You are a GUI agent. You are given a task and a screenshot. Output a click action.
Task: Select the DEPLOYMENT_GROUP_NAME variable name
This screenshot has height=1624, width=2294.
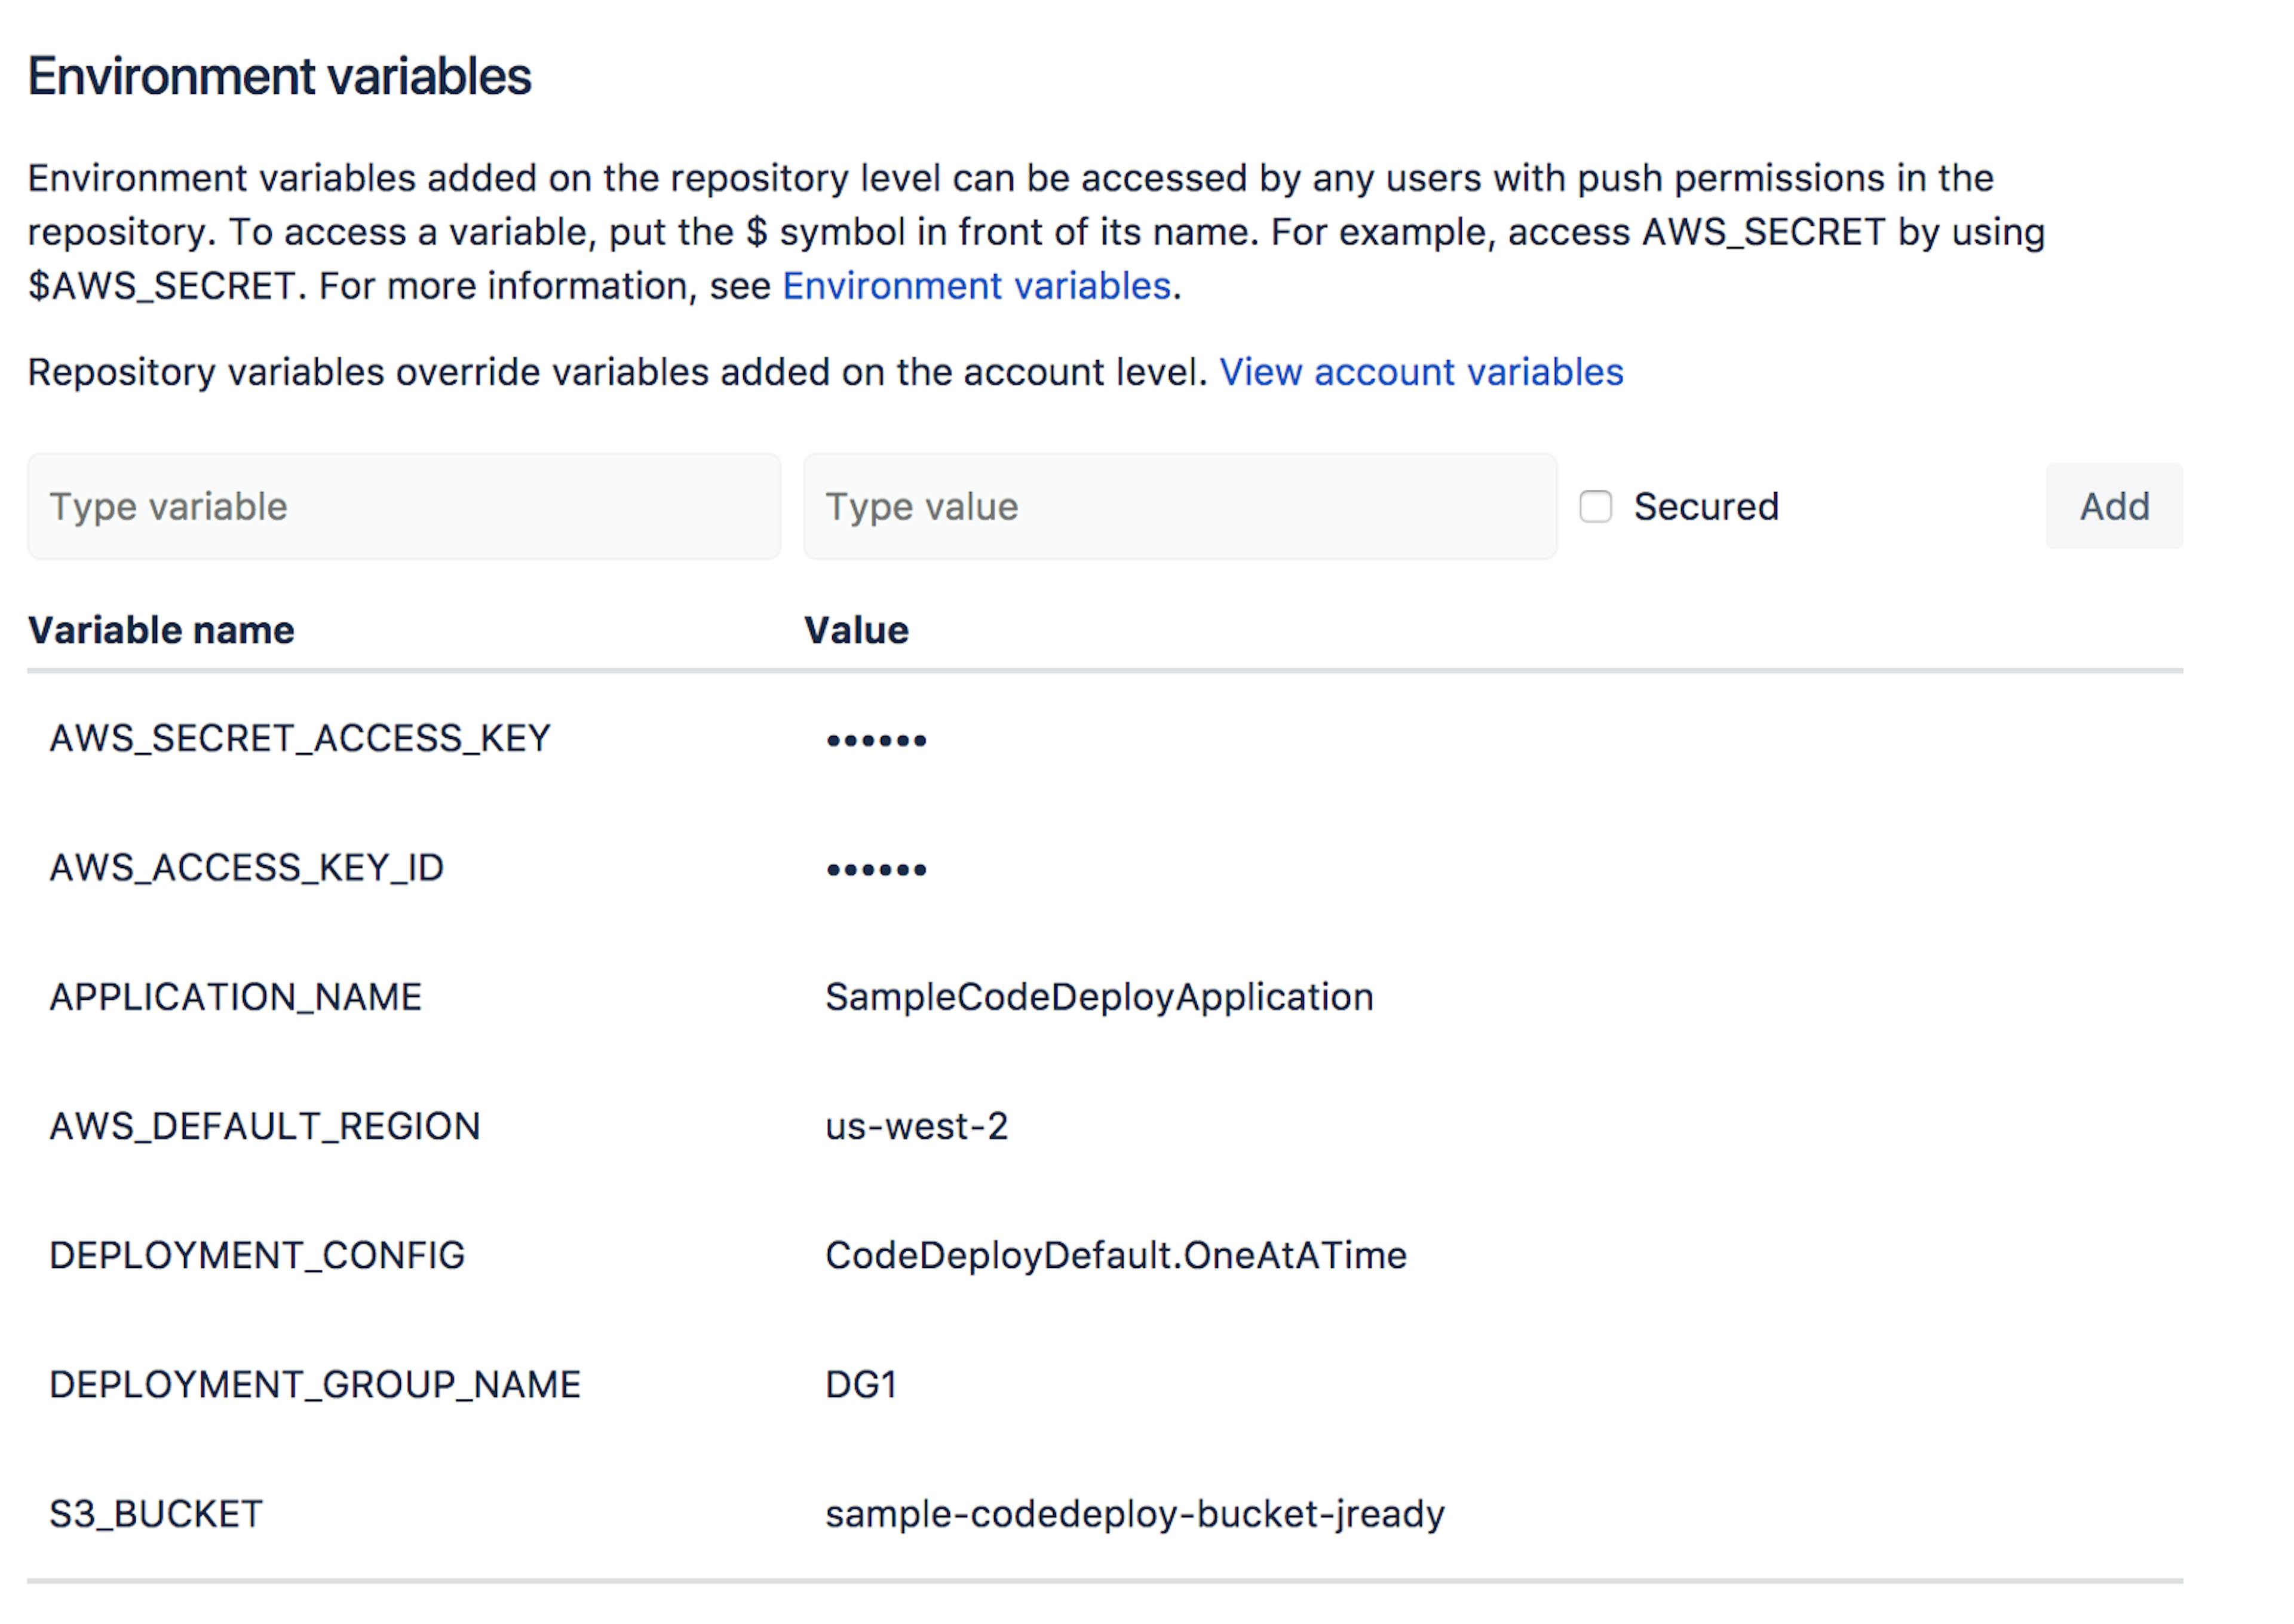[314, 1384]
